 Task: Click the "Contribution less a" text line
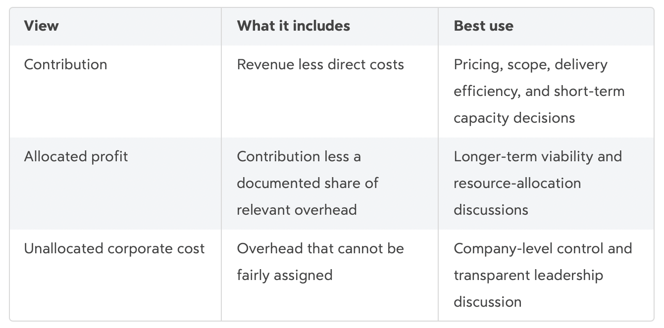point(299,156)
